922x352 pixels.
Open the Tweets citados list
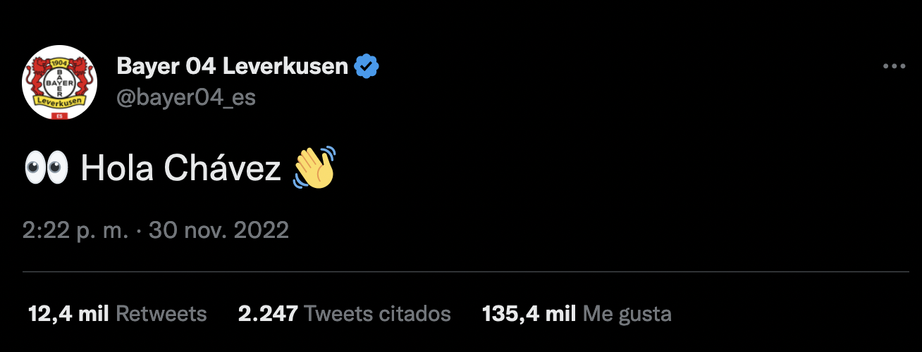378,313
